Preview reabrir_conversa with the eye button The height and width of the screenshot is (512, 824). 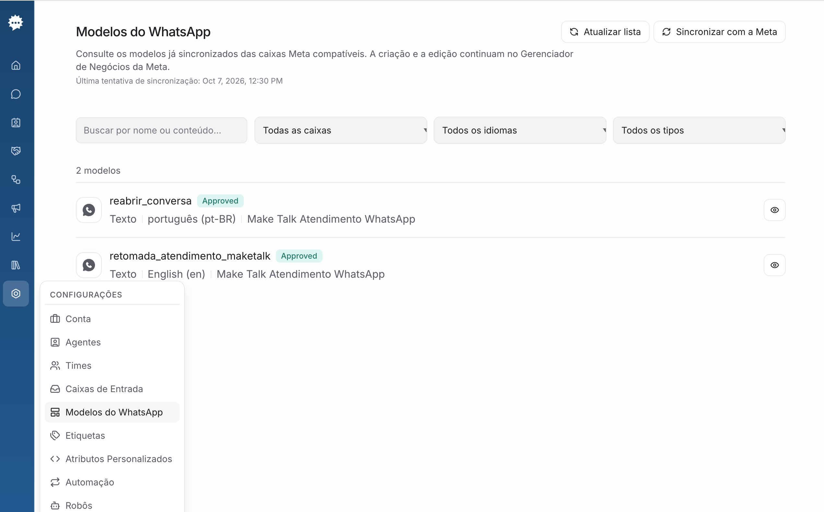point(774,210)
